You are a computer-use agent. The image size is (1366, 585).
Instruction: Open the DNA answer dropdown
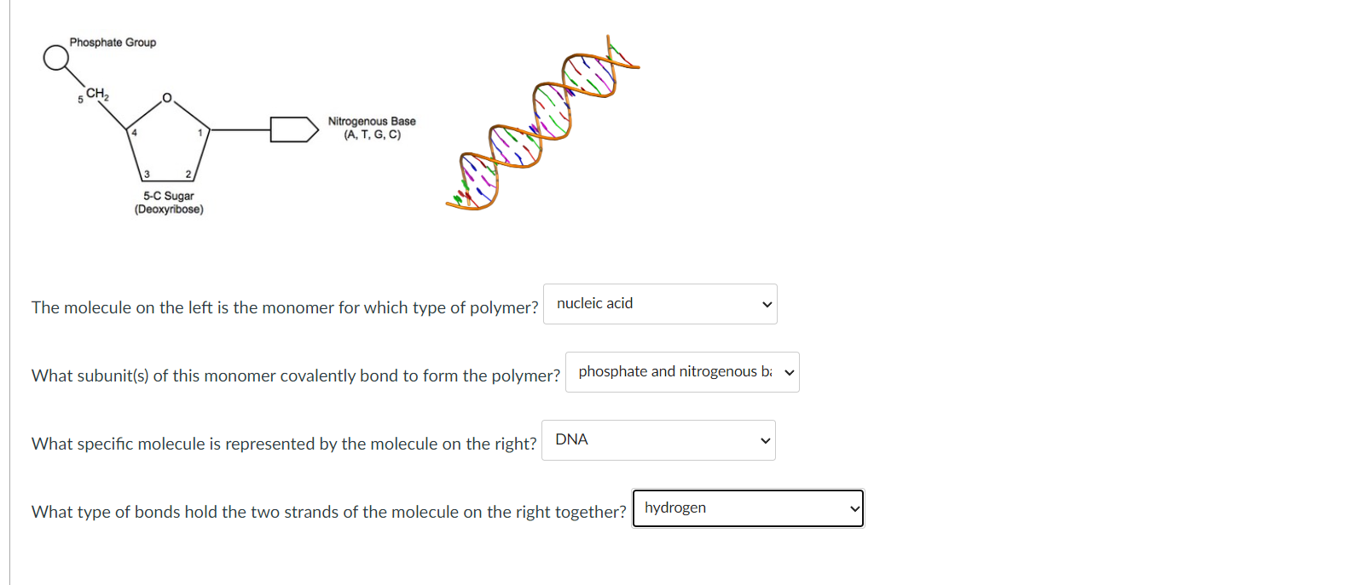point(657,439)
